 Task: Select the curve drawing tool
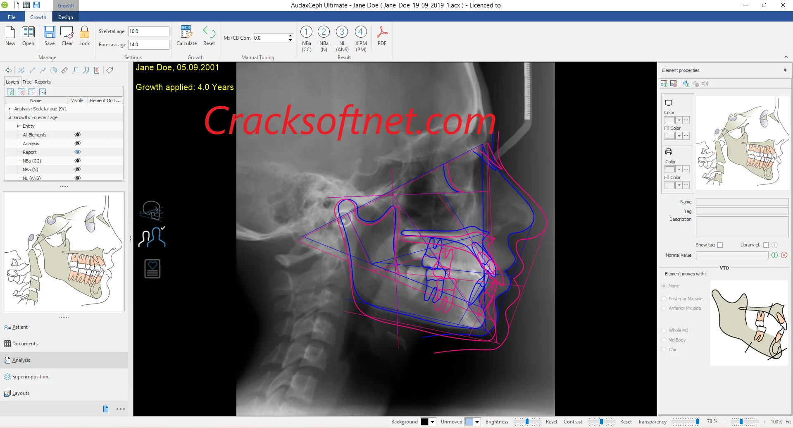43,70
